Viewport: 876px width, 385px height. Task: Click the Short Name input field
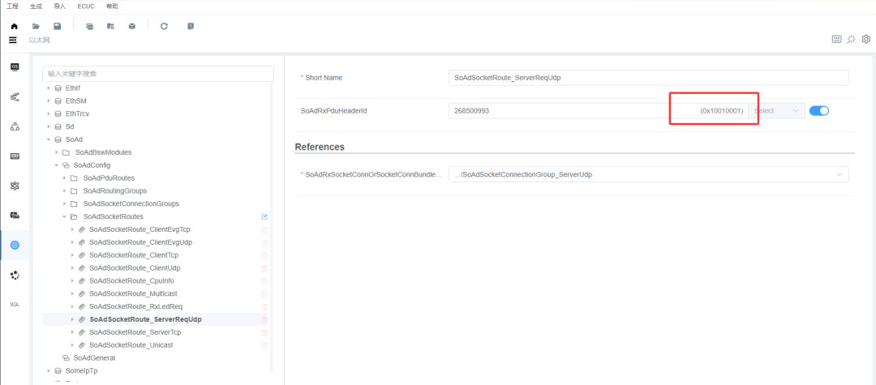pos(649,78)
